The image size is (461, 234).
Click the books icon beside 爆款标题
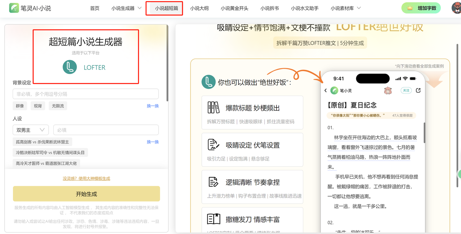click(214, 107)
